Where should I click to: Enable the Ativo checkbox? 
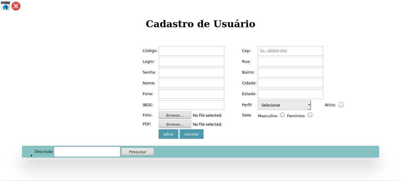tap(341, 105)
